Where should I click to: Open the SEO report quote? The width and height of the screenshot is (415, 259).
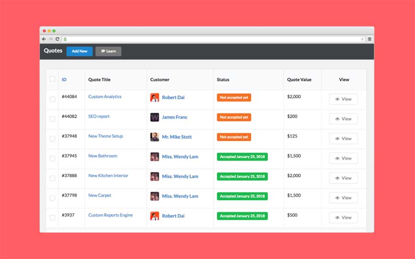[x=99, y=116]
